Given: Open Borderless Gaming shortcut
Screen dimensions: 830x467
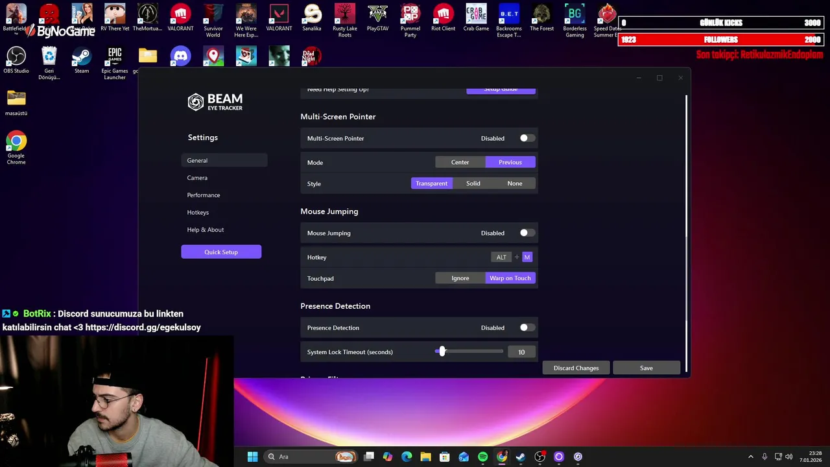Looking at the screenshot, I should [575, 21].
